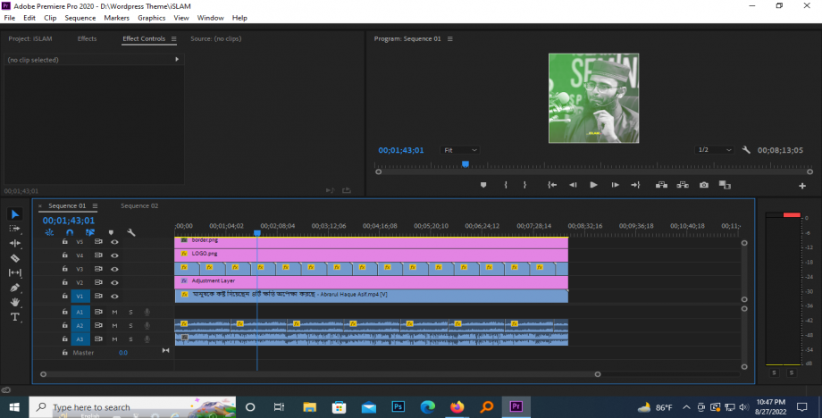Solo audio track A2

130,325
